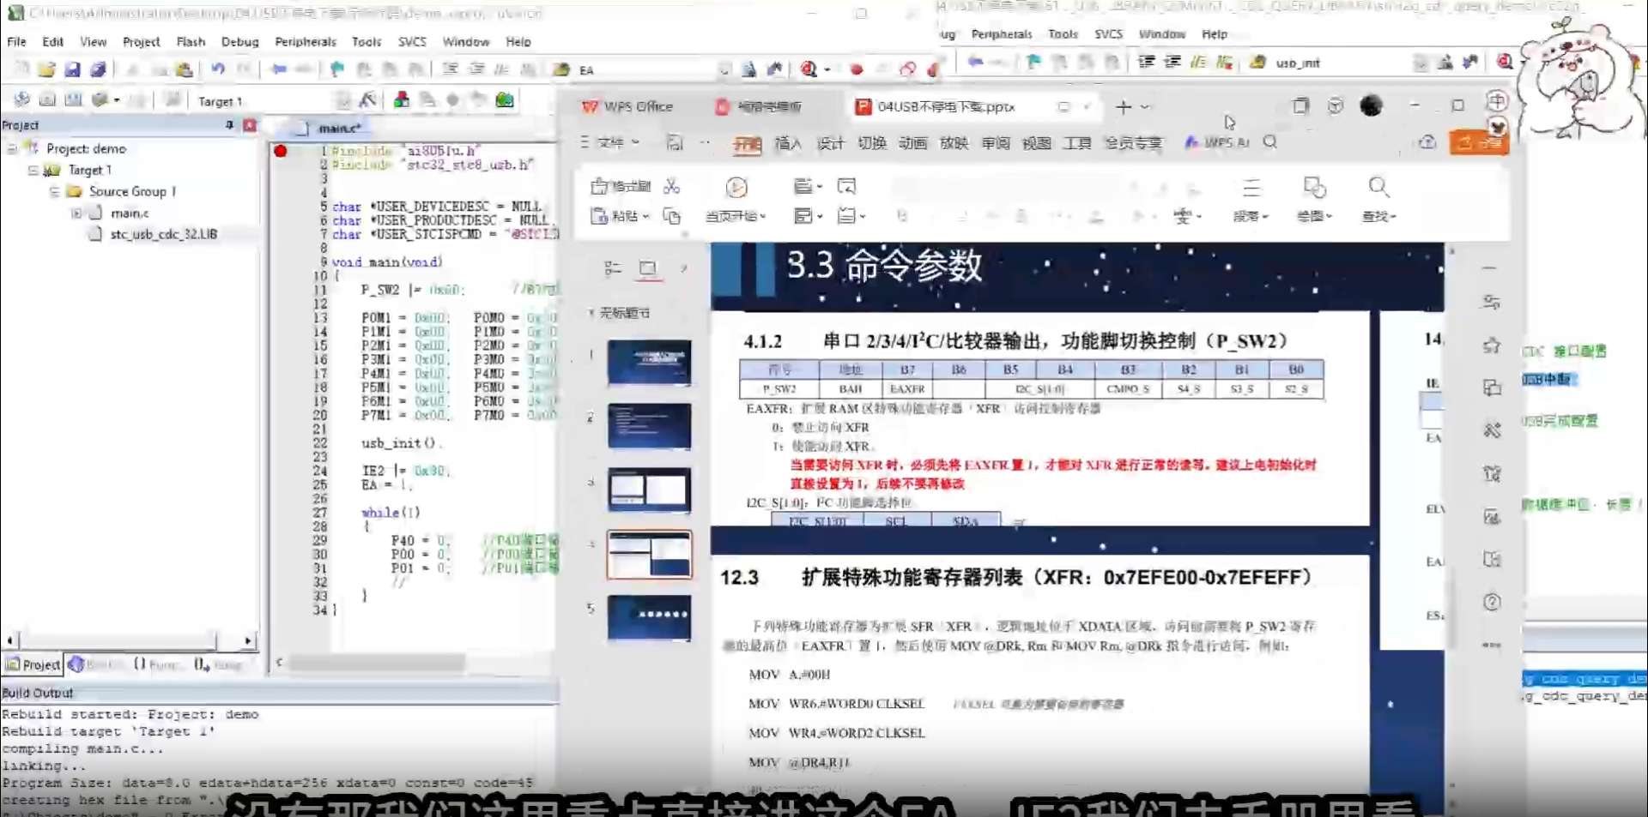Click the editor horizontal scrollbar

[x=378, y=663]
